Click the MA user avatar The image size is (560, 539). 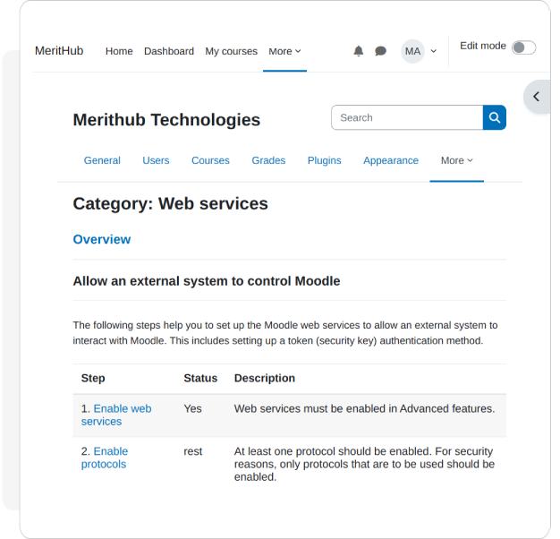click(x=412, y=51)
